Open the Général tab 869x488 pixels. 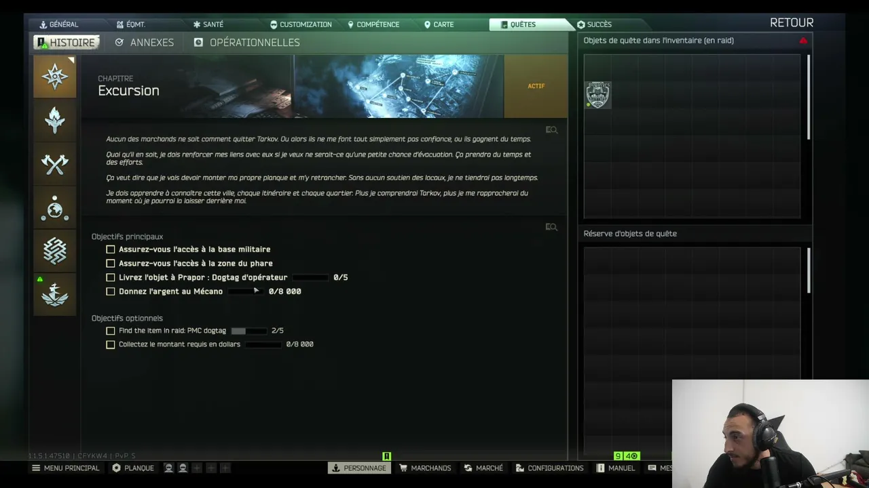[58, 24]
